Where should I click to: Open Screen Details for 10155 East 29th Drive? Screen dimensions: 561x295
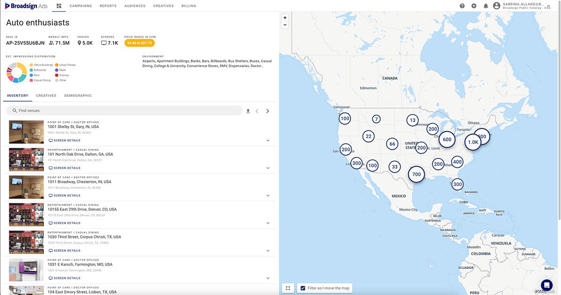click(65, 223)
